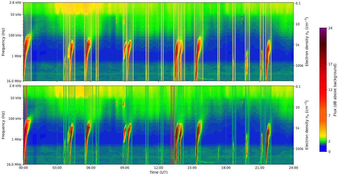
Task: Click the upper panel 16.0 MHz tick label
Action: [15, 81]
